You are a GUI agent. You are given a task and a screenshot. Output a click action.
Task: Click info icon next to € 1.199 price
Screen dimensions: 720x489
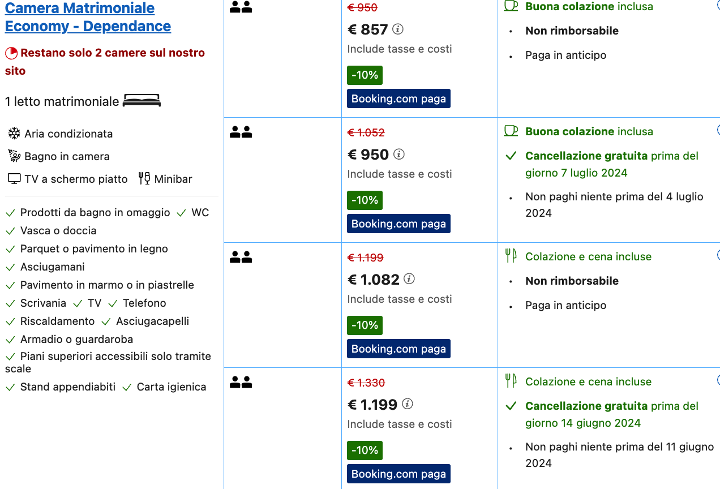(407, 404)
